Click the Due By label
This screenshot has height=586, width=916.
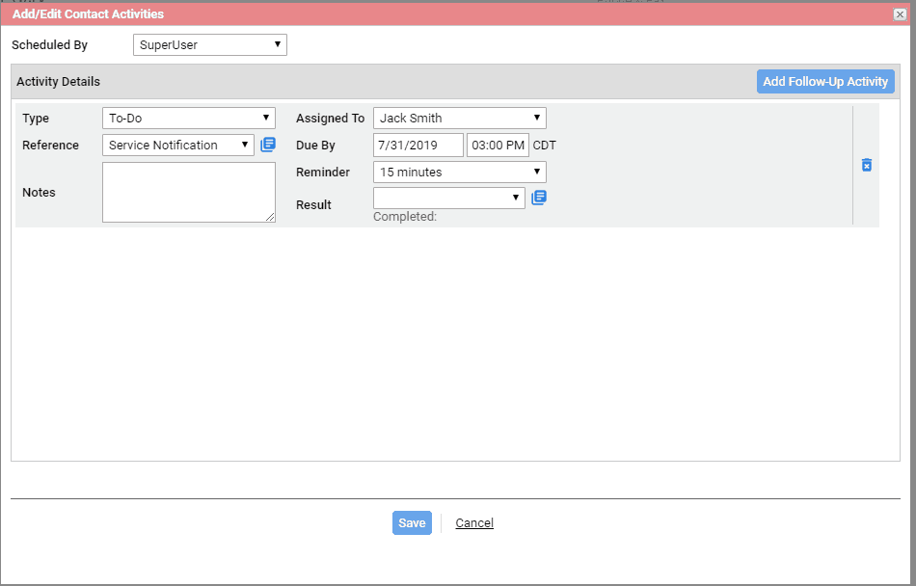click(315, 146)
